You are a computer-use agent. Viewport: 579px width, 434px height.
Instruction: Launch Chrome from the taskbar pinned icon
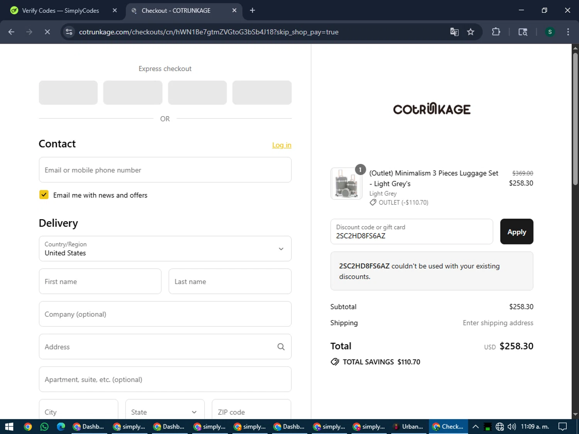point(28,427)
